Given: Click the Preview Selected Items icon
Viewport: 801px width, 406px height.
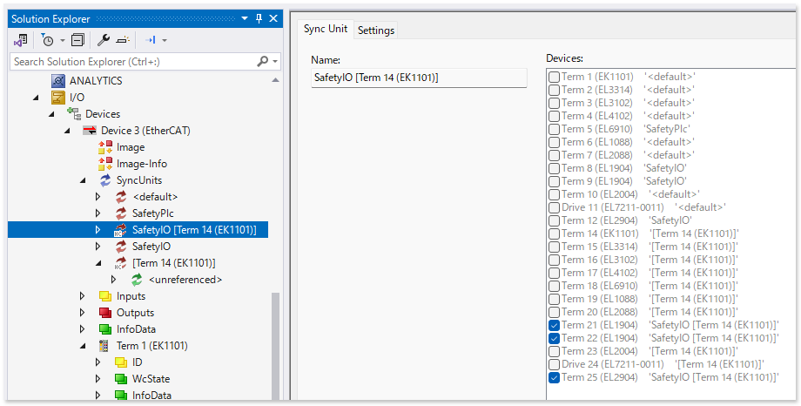Looking at the screenshot, I should [123, 40].
